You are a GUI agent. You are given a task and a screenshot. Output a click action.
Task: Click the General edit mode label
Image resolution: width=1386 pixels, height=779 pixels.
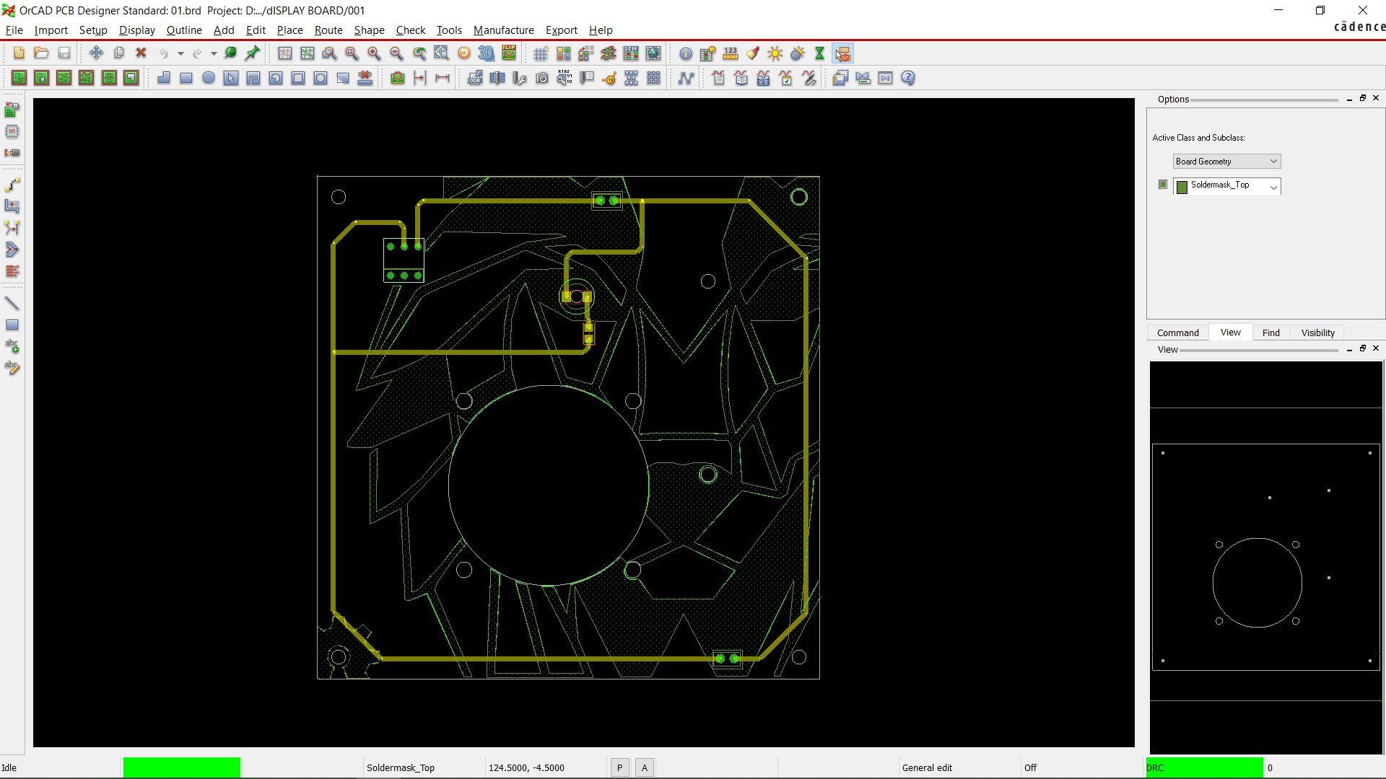[927, 768]
